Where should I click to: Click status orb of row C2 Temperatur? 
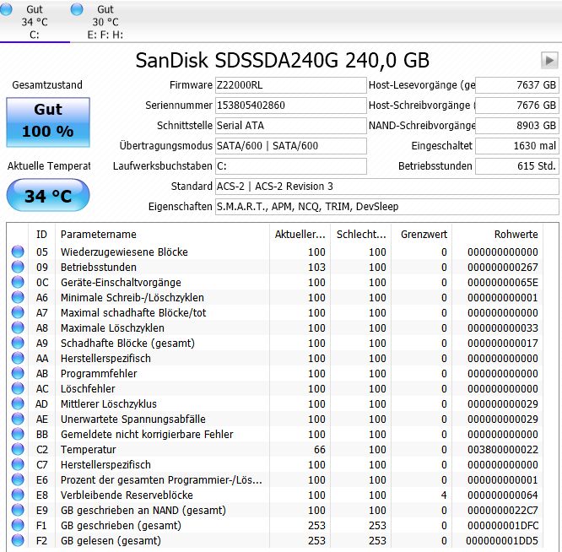point(18,449)
